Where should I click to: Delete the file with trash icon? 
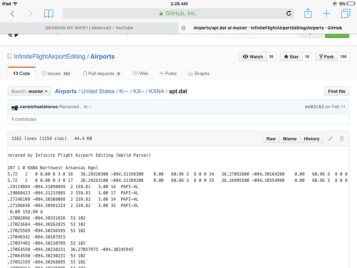point(342,138)
